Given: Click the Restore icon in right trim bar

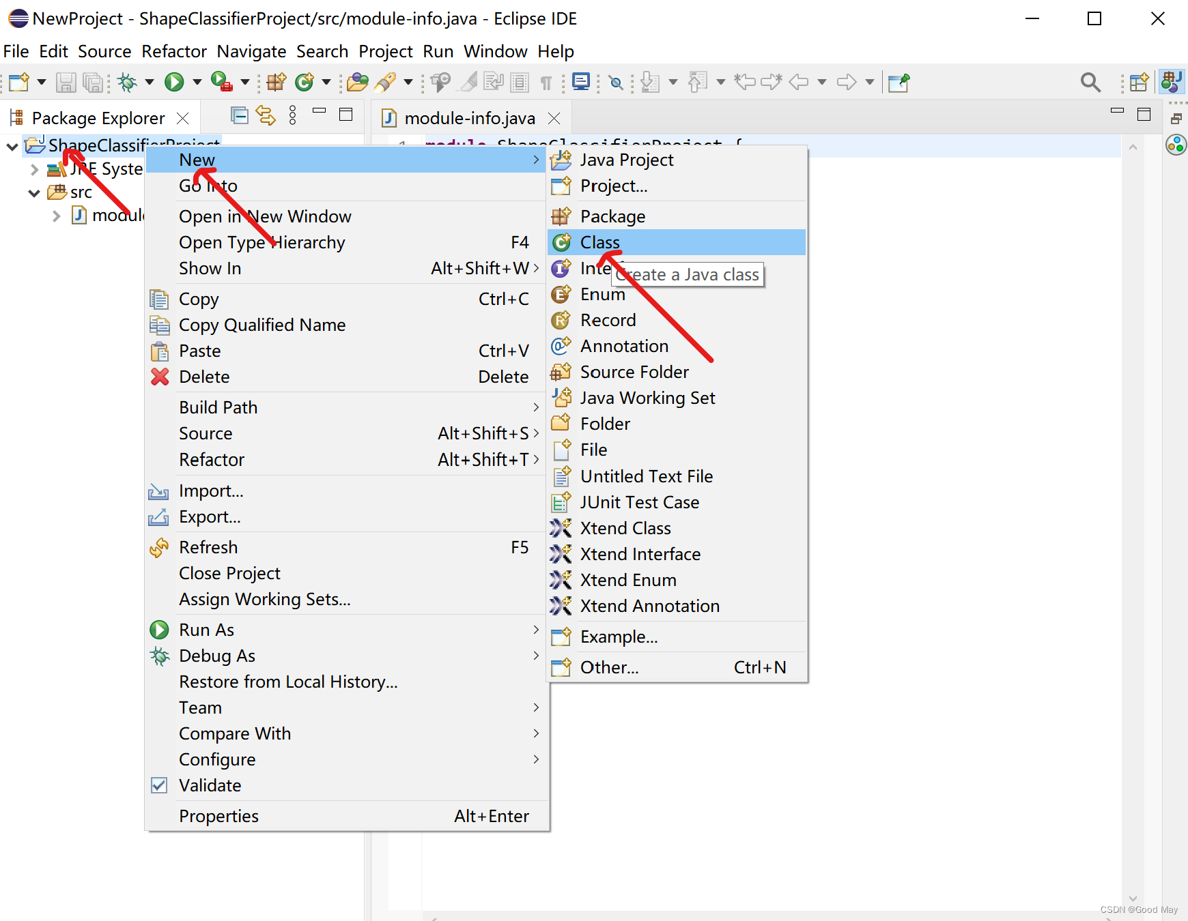Looking at the screenshot, I should 1176,119.
